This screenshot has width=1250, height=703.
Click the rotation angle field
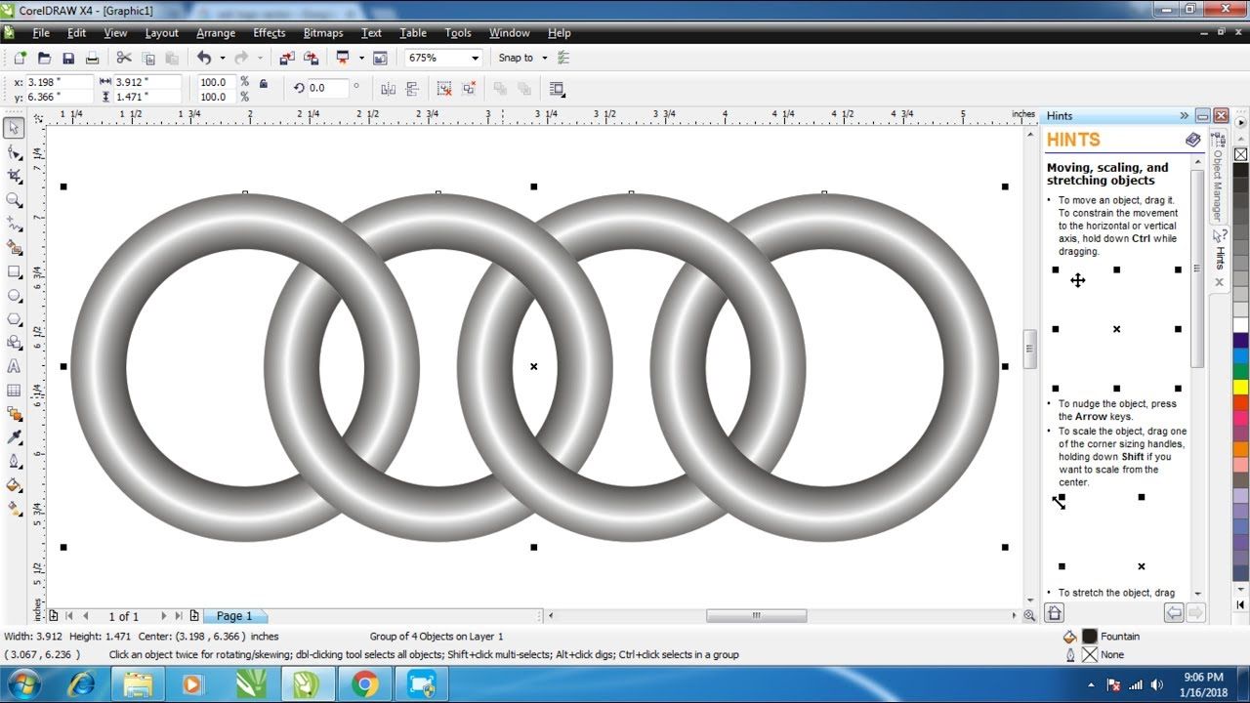pos(327,88)
